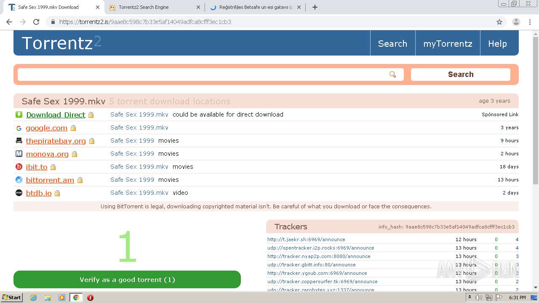
Task: Click the orange Search button
Action: (x=461, y=74)
